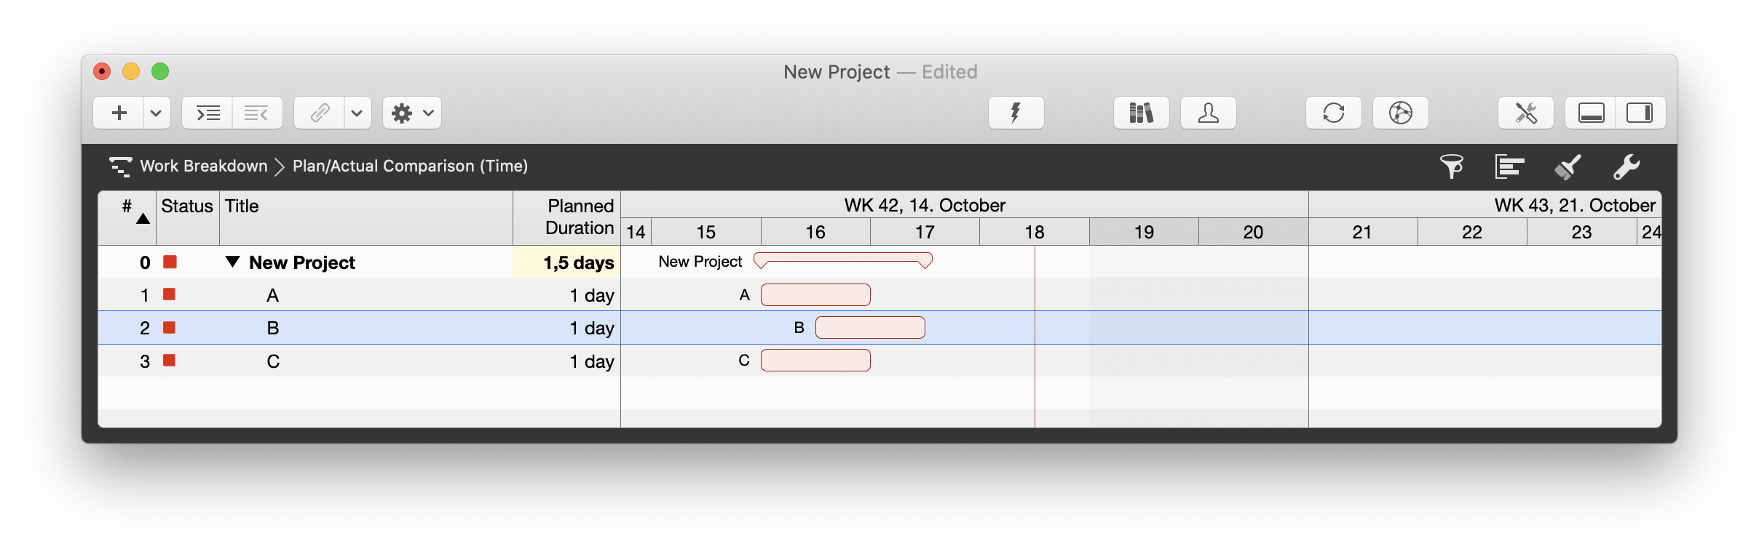Open the Resources view with the person icon
This screenshot has height=551, width=1759.
[1207, 113]
